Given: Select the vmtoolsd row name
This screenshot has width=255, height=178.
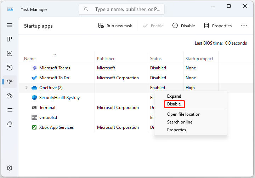Looking at the screenshot, I should [x=48, y=117].
